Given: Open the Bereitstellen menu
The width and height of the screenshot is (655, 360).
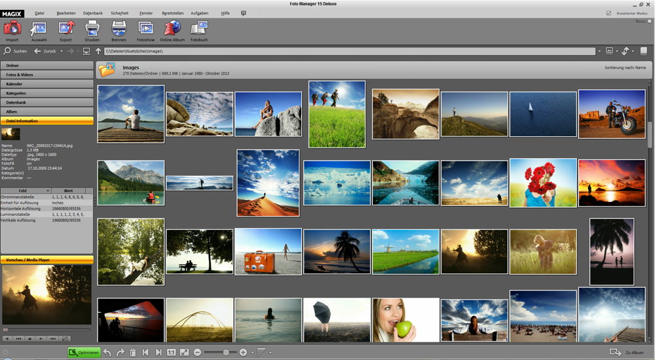Looking at the screenshot, I should (172, 13).
